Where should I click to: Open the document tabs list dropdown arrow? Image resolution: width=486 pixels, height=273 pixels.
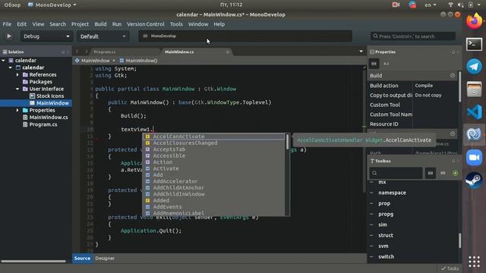pyautogui.click(x=361, y=52)
